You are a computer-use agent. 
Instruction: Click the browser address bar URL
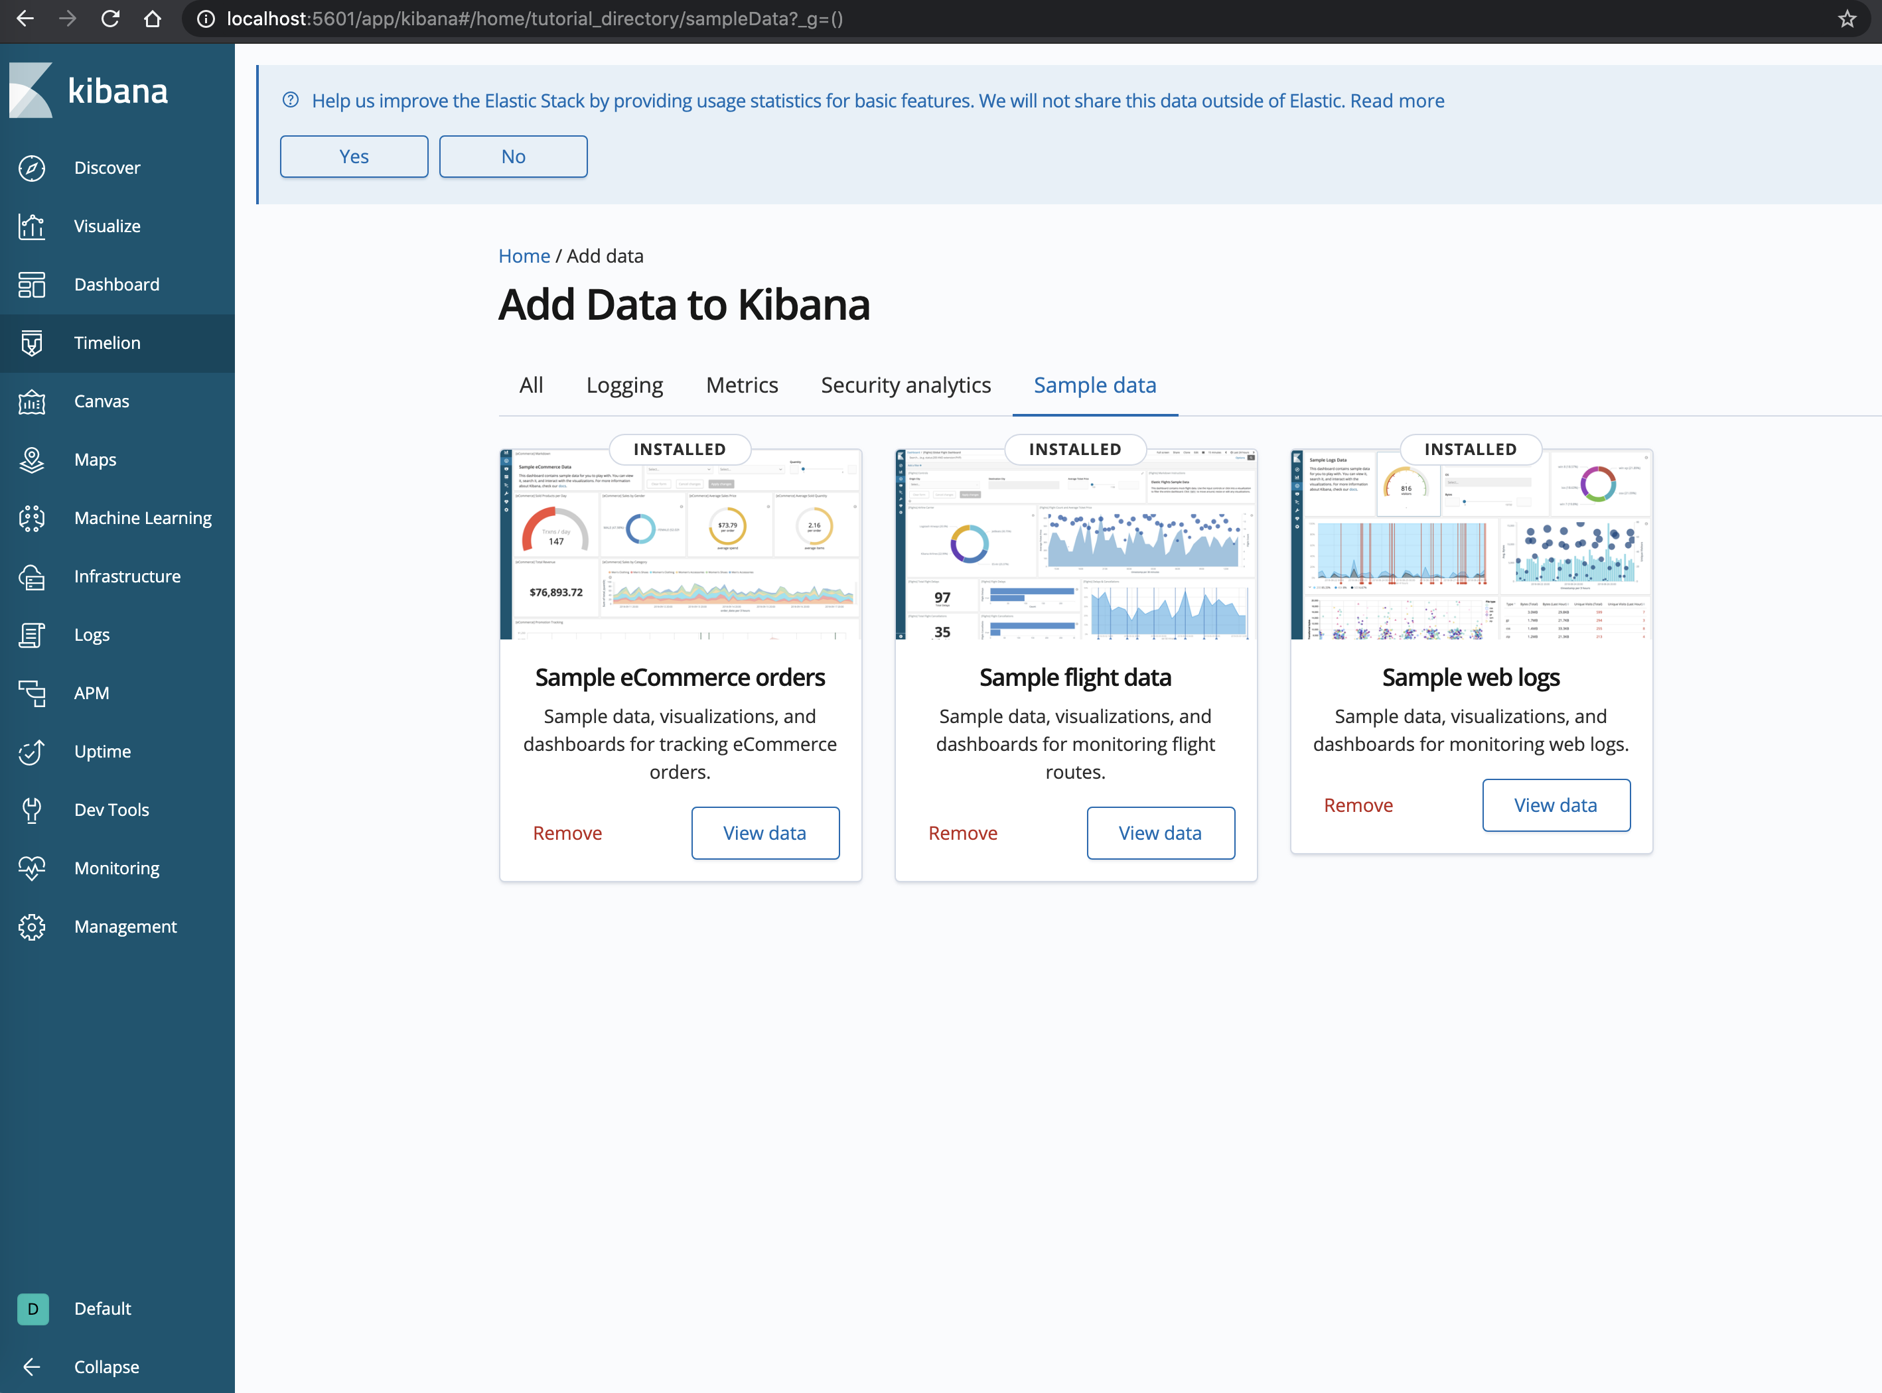click(x=535, y=19)
